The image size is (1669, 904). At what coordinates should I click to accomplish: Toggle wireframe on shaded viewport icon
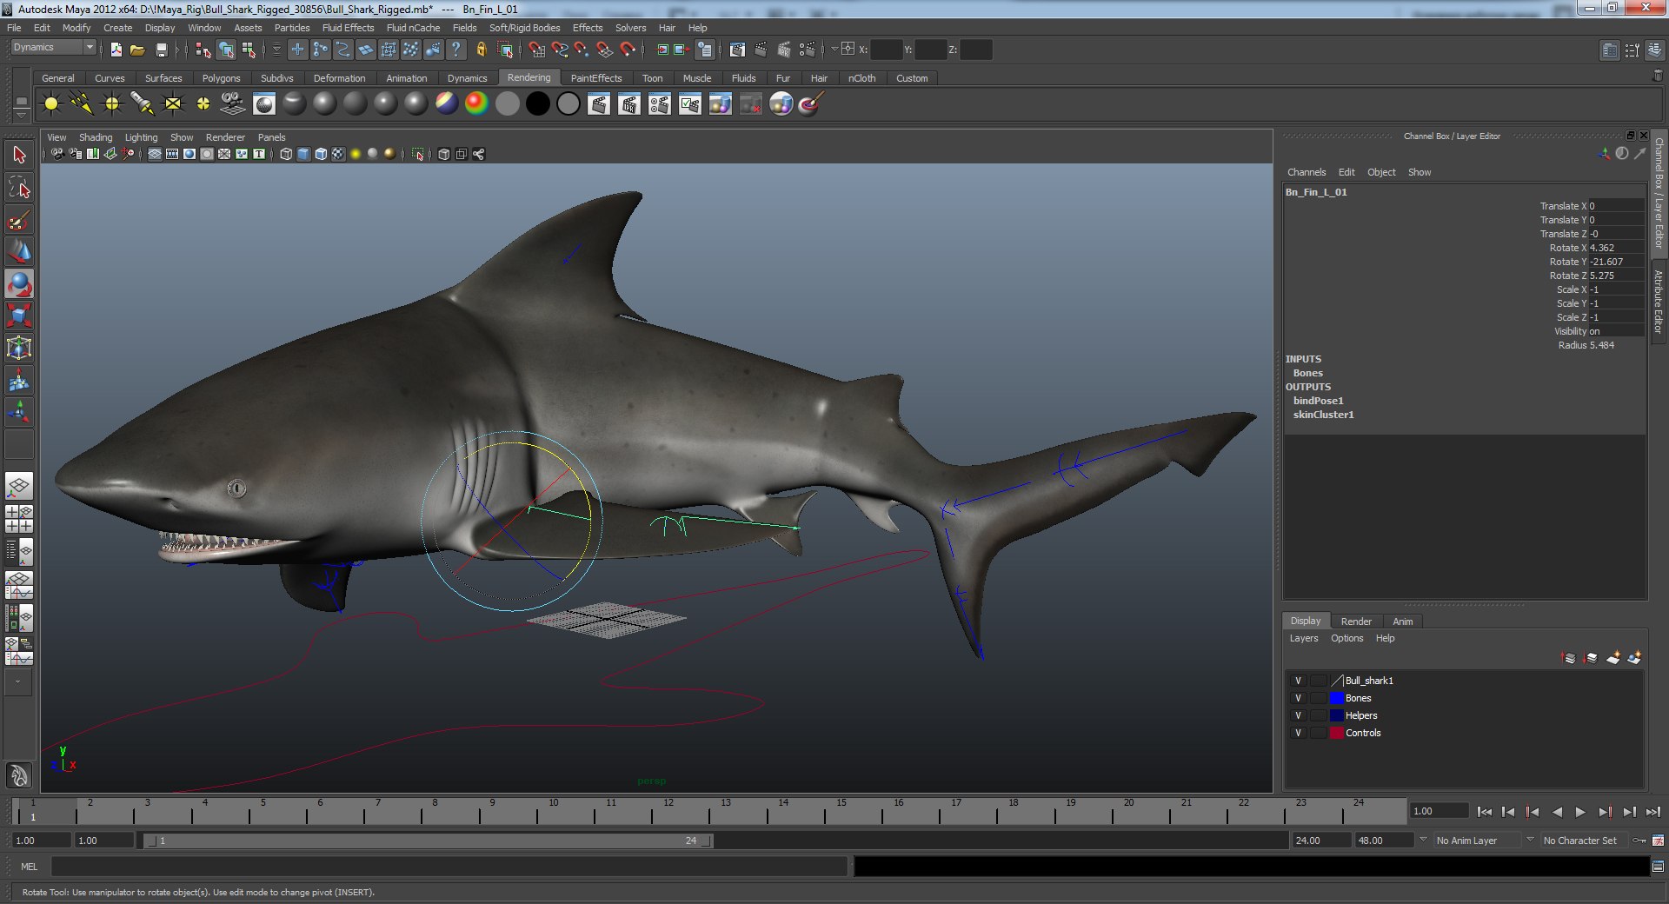(321, 154)
